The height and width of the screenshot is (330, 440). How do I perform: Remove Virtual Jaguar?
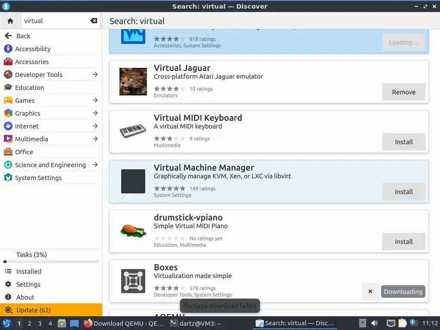pos(403,92)
